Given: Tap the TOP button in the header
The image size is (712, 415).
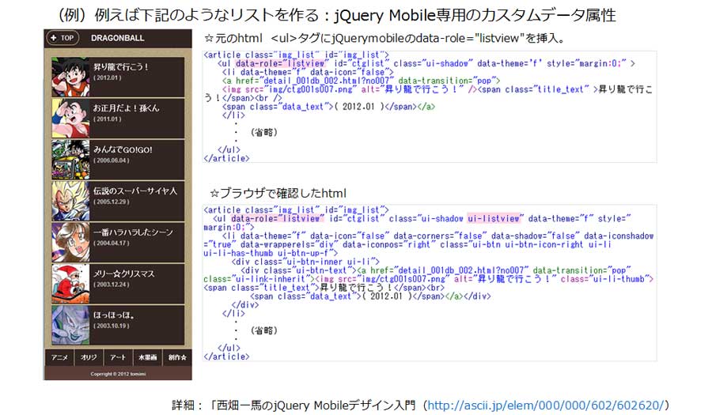Looking at the screenshot, I should click(x=62, y=38).
